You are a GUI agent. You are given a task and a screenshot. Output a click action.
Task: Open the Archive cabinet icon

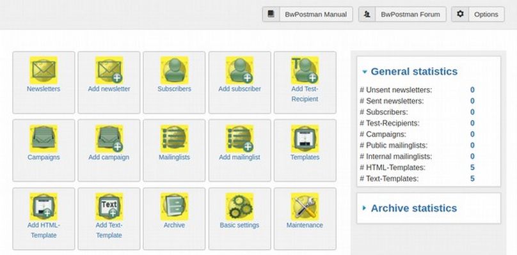click(x=175, y=206)
